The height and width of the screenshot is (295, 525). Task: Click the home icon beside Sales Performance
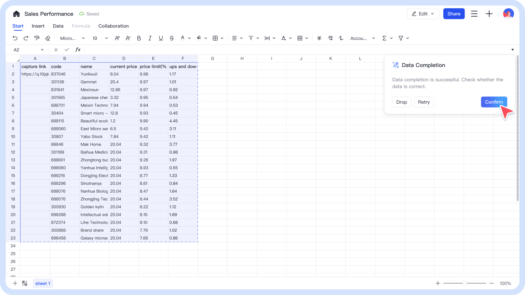pos(16,14)
